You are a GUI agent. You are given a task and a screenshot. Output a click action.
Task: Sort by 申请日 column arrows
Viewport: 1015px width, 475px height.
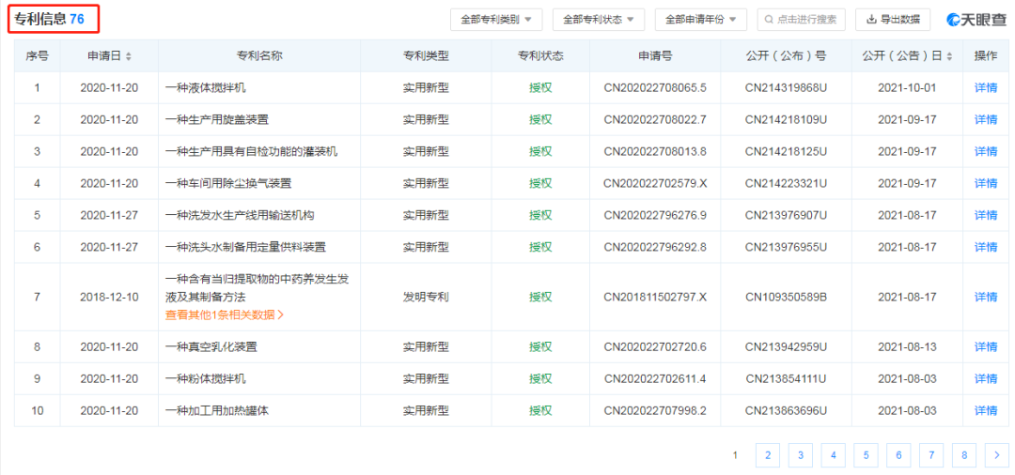[x=129, y=56]
